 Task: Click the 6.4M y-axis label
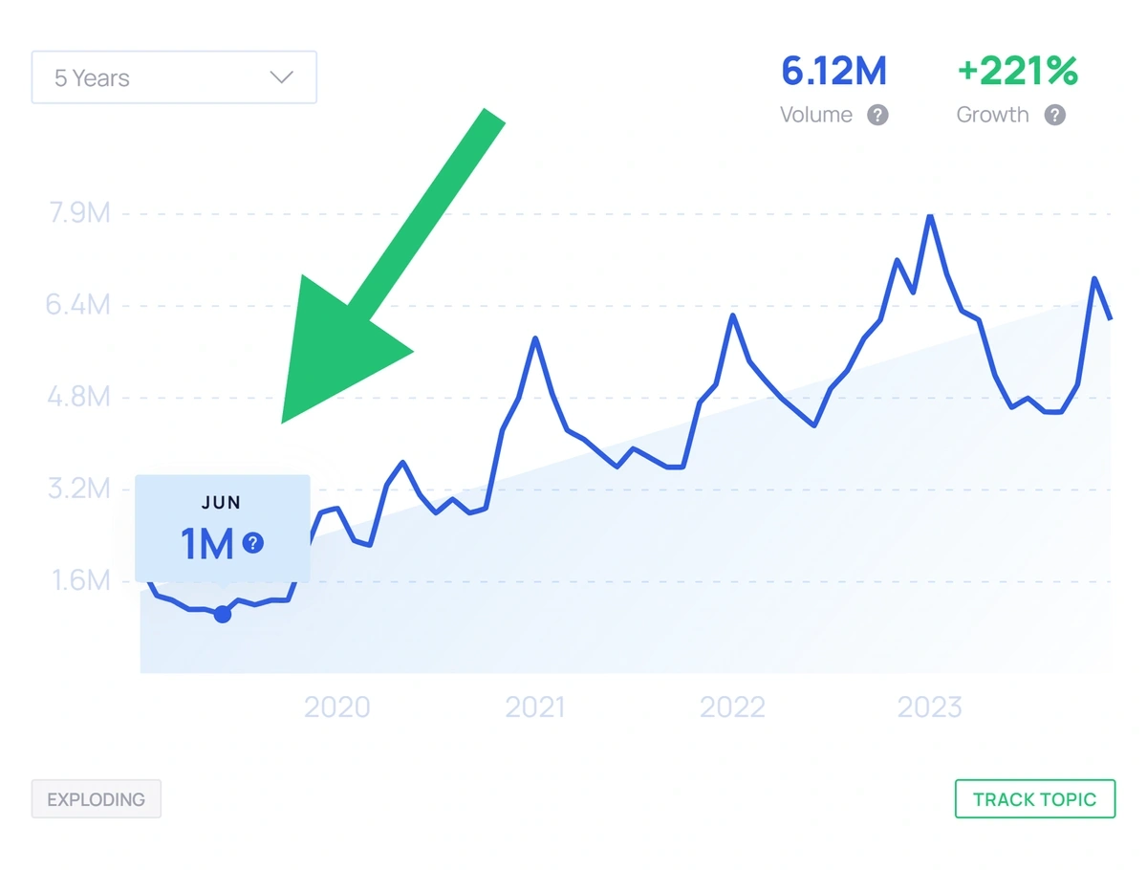coord(79,305)
